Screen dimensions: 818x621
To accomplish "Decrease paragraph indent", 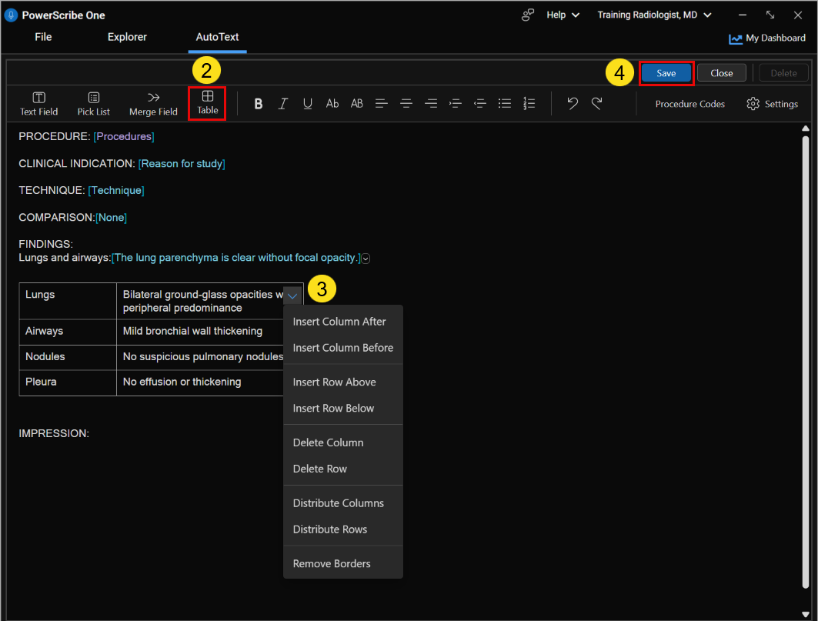I will (480, 104).
